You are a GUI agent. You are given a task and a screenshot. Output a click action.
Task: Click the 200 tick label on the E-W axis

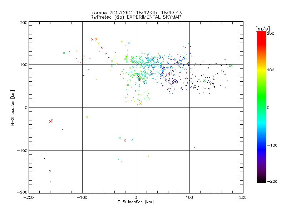click(243, 197)
